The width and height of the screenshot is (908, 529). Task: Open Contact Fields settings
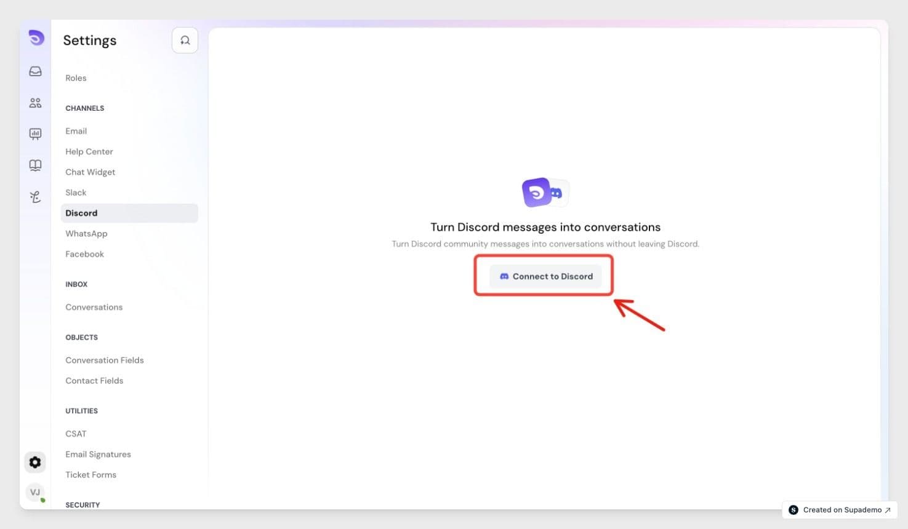tap(94, 381)
